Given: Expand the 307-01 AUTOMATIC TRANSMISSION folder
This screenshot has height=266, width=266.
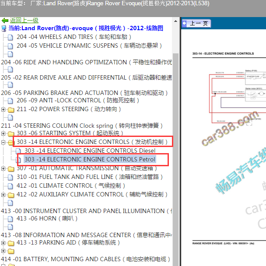Looking at the screenshot, I should [3, 168].
